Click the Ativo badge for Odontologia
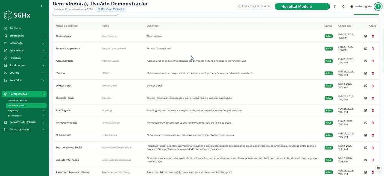384x176 pixels. [x=328, y=36]
